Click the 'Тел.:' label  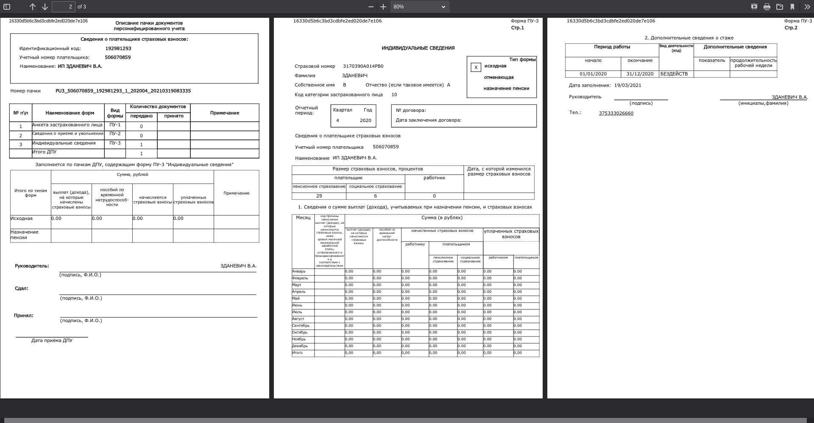pyautogui.click(x=575, y=112)
